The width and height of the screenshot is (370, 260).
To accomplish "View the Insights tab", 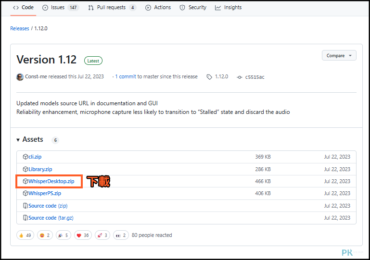I will click(x=228, y=8).
